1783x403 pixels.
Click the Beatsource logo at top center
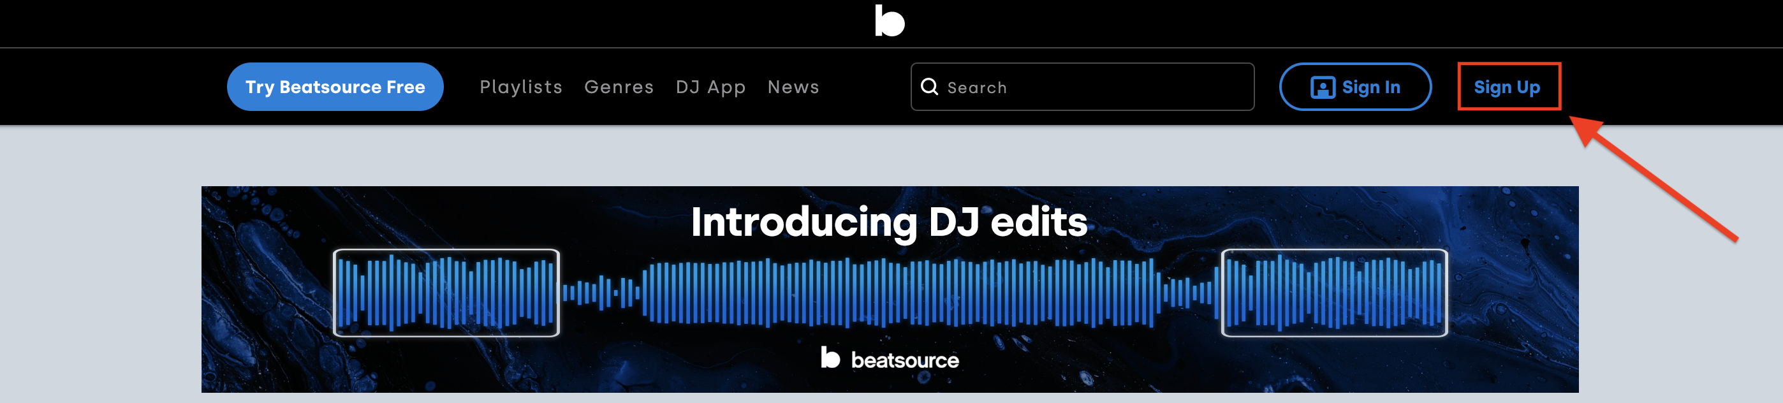[890, 21]
